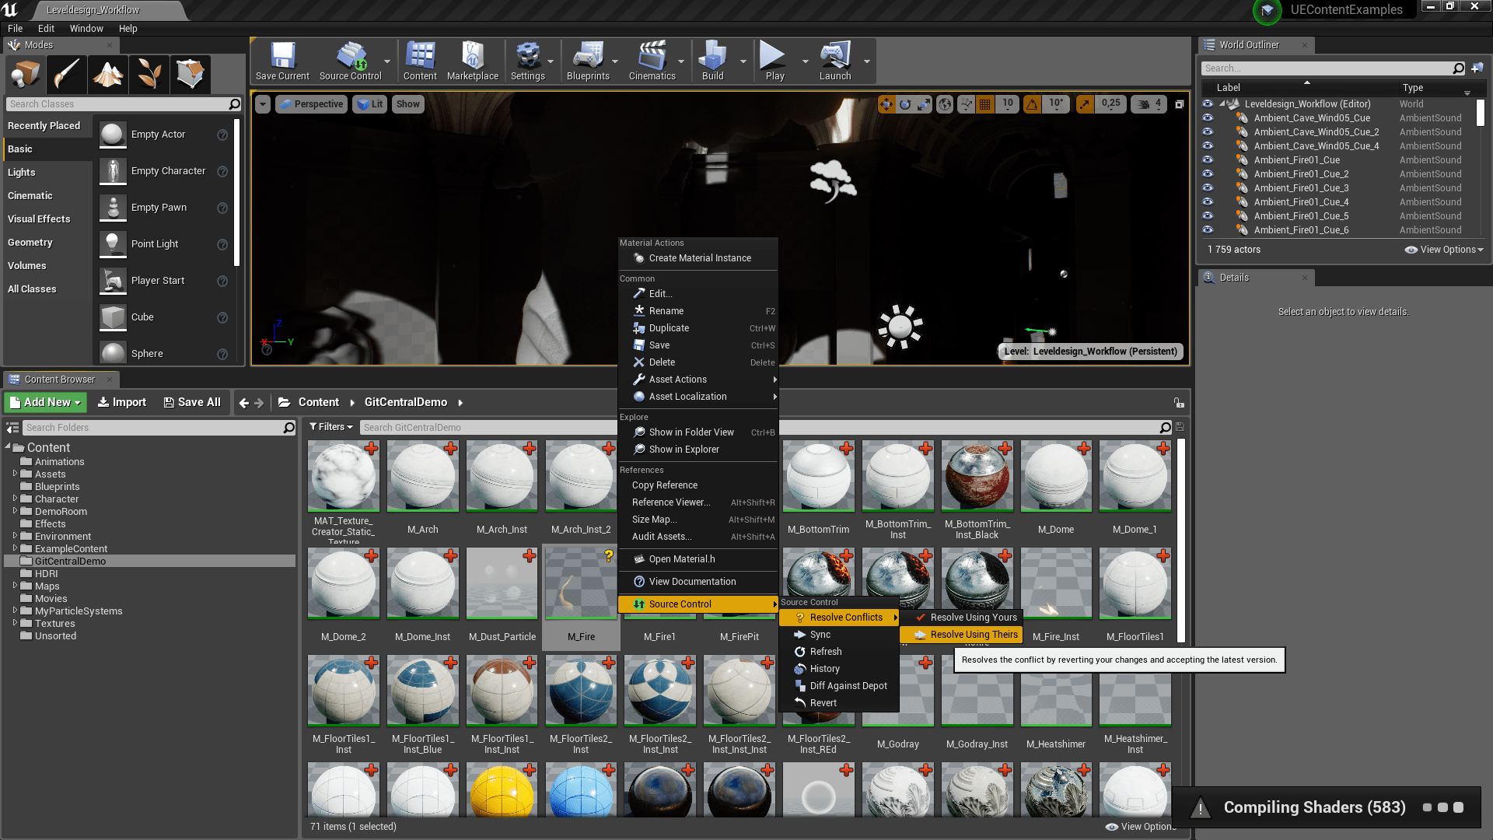The height and width of the screenshot is (840, 1493).
Task: Click the Save All button
Action: pyautogui.click(x=192, y=402)
